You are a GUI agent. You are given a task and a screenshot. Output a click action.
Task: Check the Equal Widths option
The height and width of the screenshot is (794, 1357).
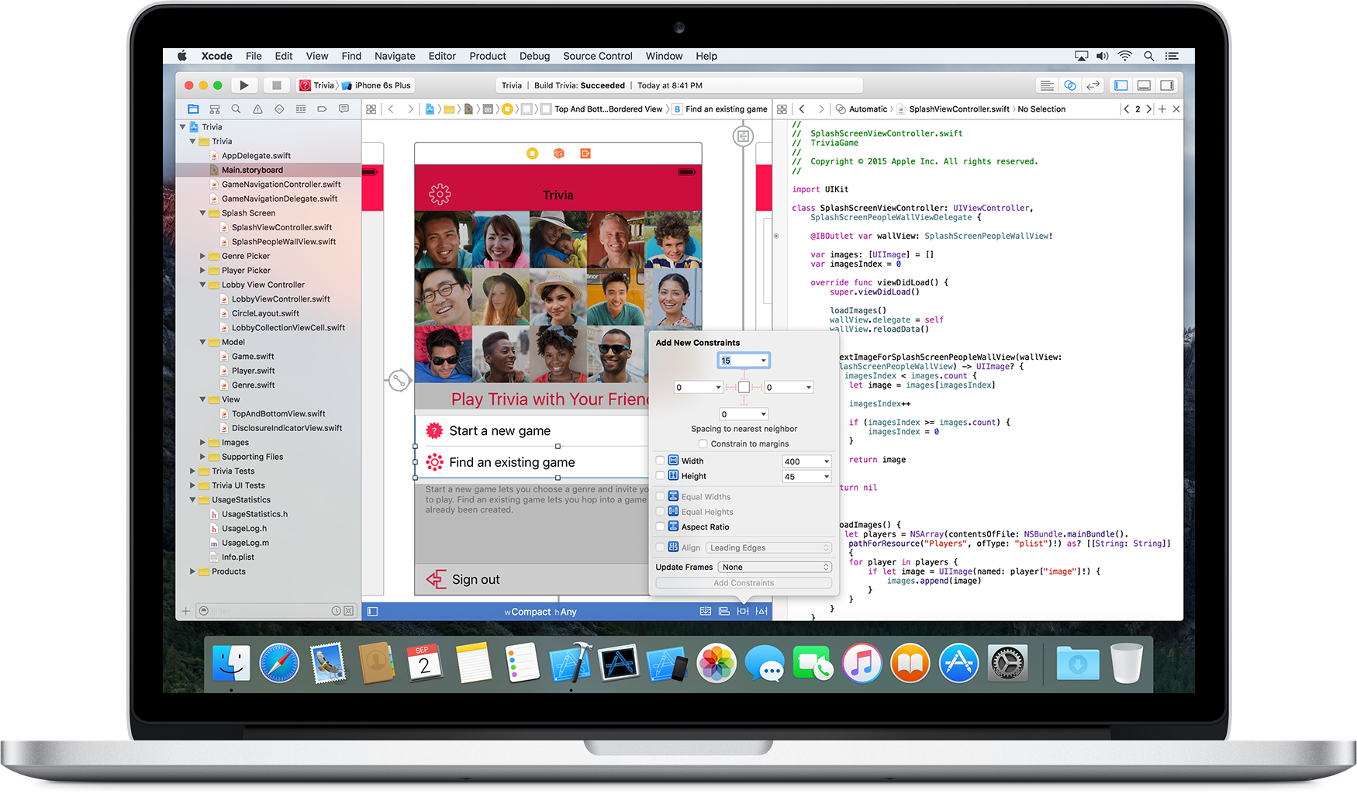pyautogui.click(x=660, y=496)
